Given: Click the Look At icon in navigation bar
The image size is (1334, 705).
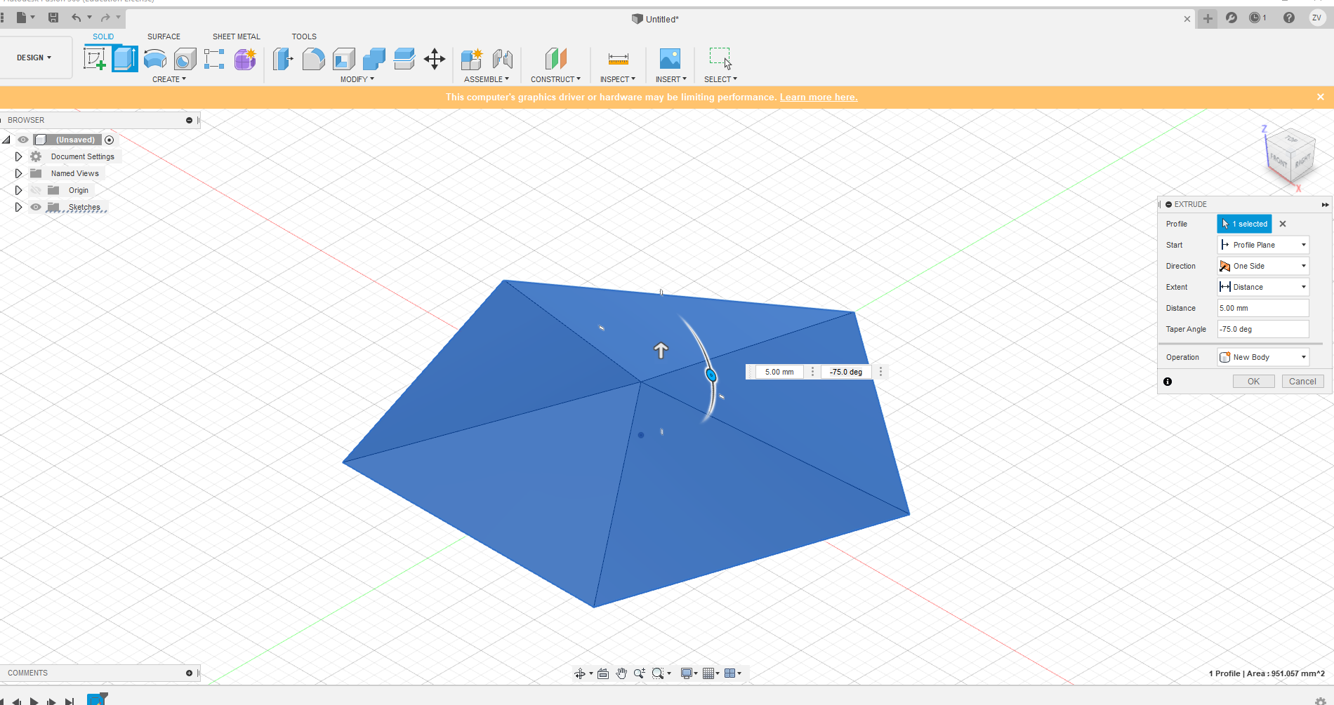Looking at the screenshot, I should pyautogui.click(x=603, y=673).
